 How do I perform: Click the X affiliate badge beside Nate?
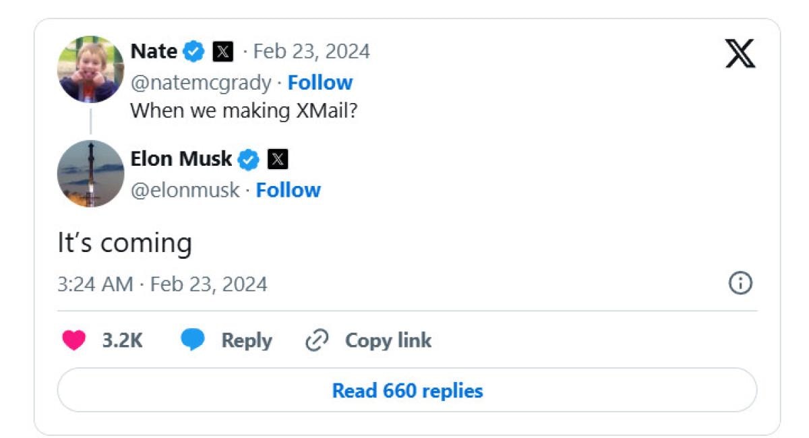point(223,51)
